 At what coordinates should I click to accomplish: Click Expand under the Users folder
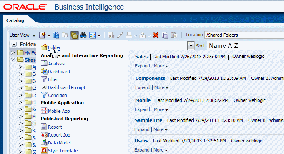pos(142,150)
